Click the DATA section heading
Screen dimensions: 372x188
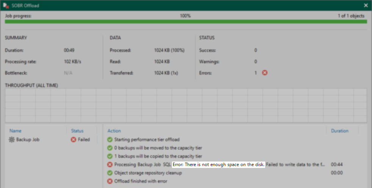[115, 38]
